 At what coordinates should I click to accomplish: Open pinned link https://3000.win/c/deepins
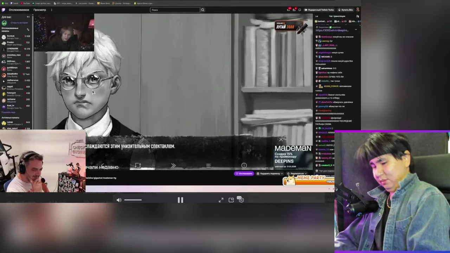(x=332, y=31)
